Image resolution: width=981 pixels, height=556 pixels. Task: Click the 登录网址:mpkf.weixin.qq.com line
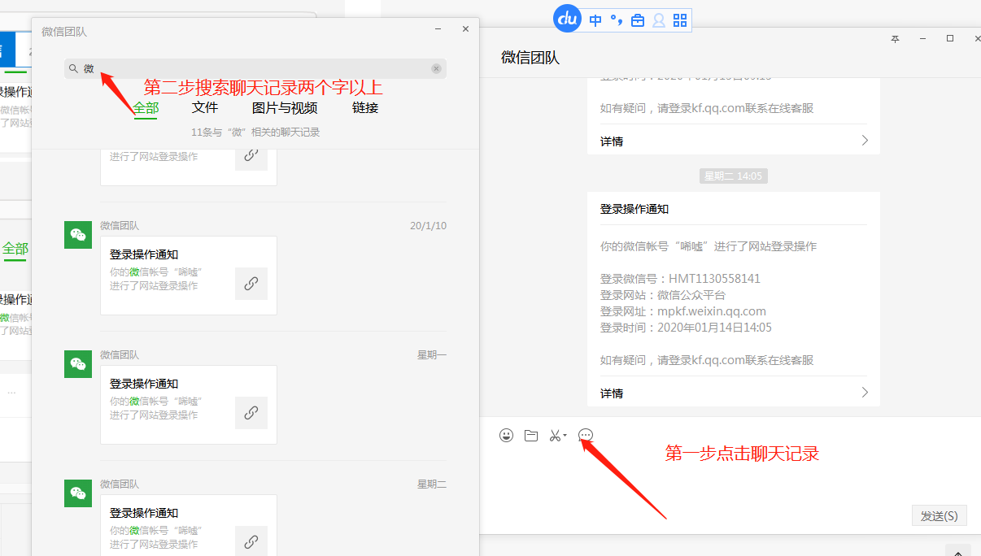683,311
